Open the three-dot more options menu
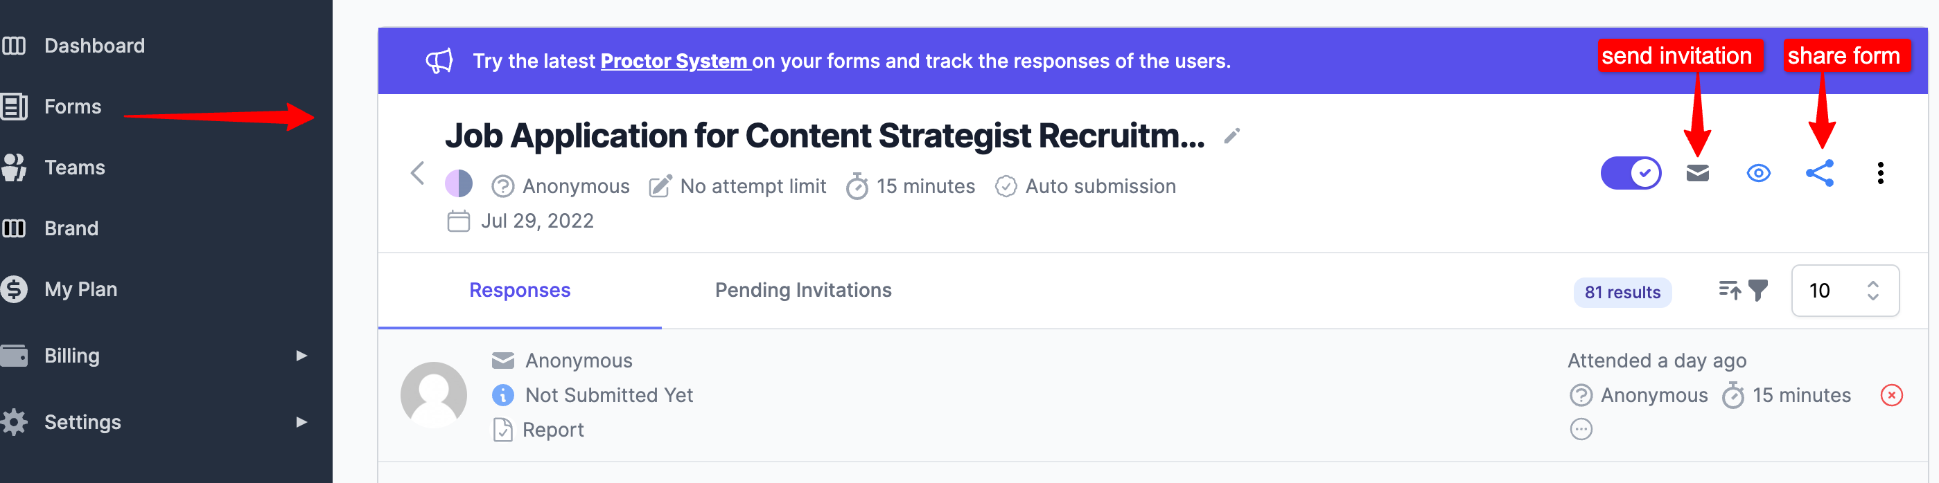The image size is (1939, 483). (1880, 174)
